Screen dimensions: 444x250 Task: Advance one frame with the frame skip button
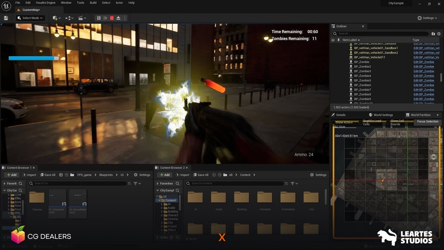click(x=105, y=18)
